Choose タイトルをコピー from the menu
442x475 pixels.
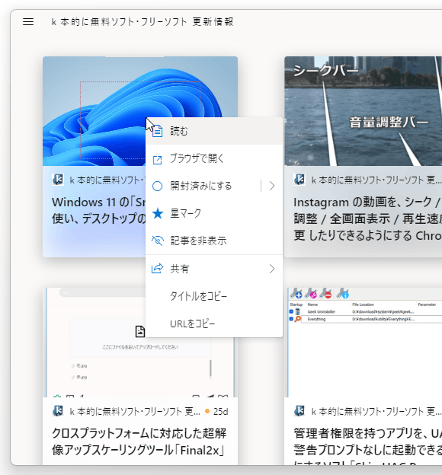[214, 296]
